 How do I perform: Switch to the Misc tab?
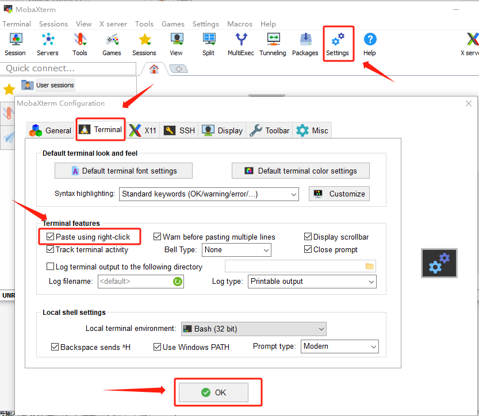[x=312, y=130]
